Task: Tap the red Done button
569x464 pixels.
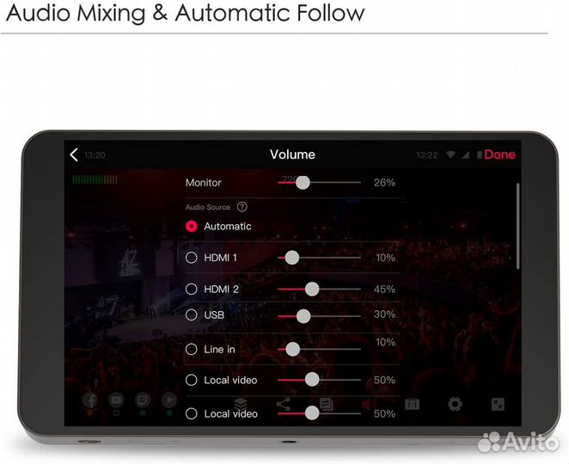Action: [499, 155]
